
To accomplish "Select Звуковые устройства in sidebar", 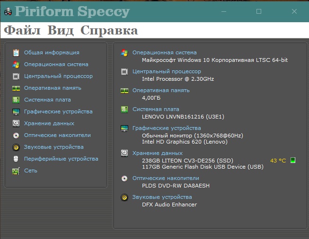I will coord(54,147).
